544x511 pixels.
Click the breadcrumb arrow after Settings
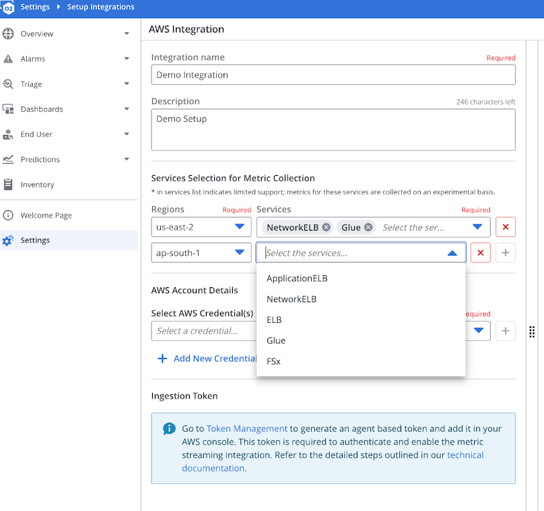tap(59, 7)
